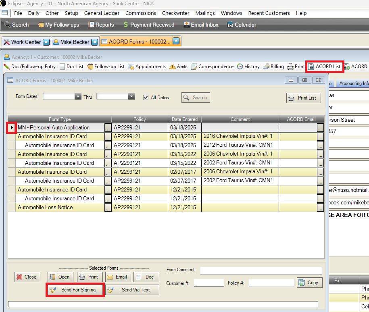The height and width of the screenshot is (312, 369).
Task: Open Doc/Follow-up Entry pencil icon
Action: 7,67
